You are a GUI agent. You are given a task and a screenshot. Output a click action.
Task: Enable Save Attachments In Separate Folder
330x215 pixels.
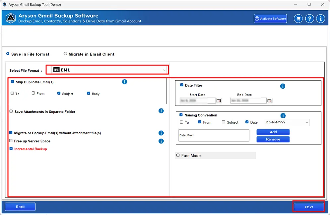coord(11,111)
